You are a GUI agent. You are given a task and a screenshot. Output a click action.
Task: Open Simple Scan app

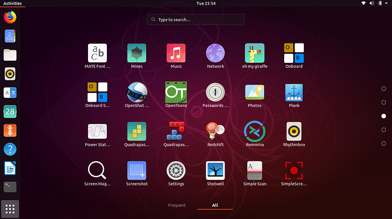tap(255, 170)
